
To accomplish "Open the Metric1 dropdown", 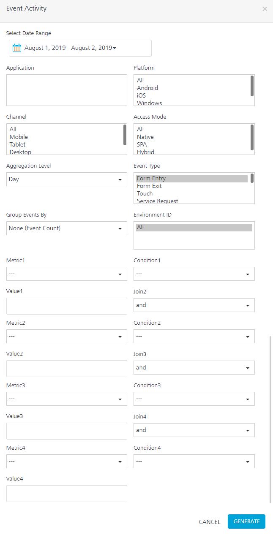I will [x=67, y=274].
